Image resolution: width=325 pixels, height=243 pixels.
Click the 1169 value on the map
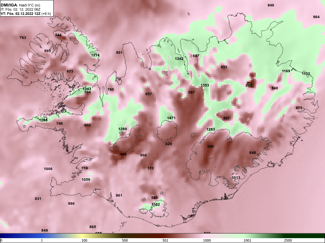(x=286, y=71)
